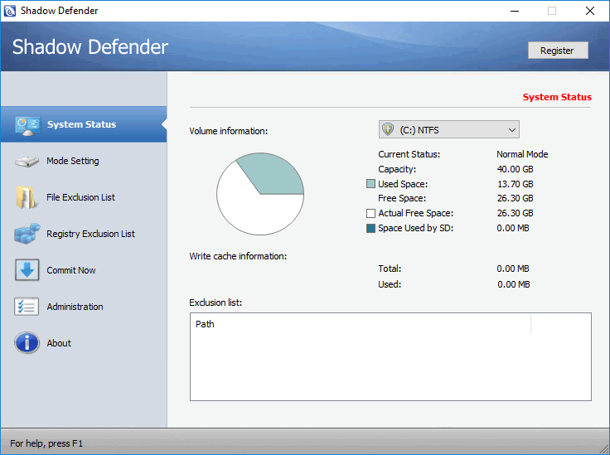This screenshot has width=610, height=455.
Task: Click the File Exclusion List folder icon
Action: pyautogui.click(x=27, y=197)
